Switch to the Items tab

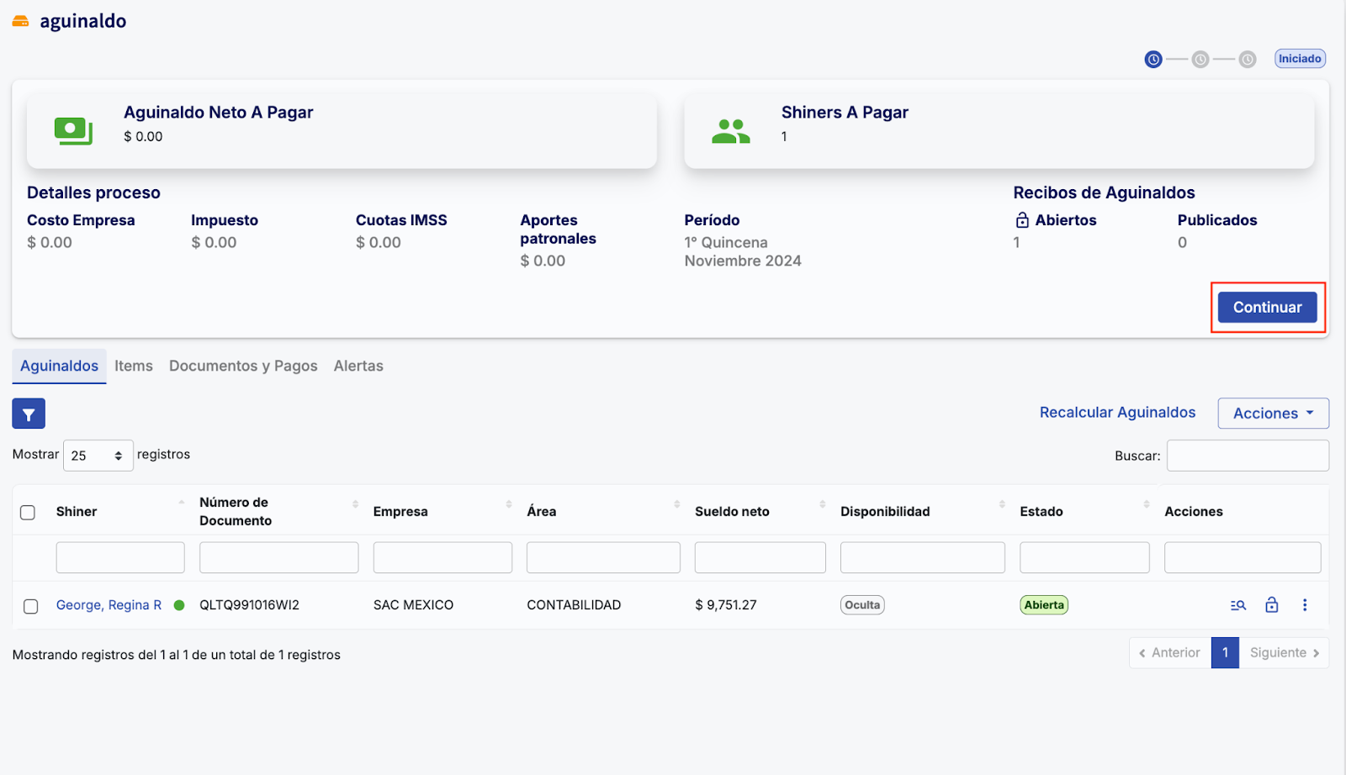tap(134, 366)
